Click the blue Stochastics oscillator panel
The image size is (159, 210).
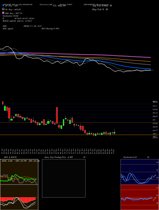pyautogui.click(x=140, y=172)
